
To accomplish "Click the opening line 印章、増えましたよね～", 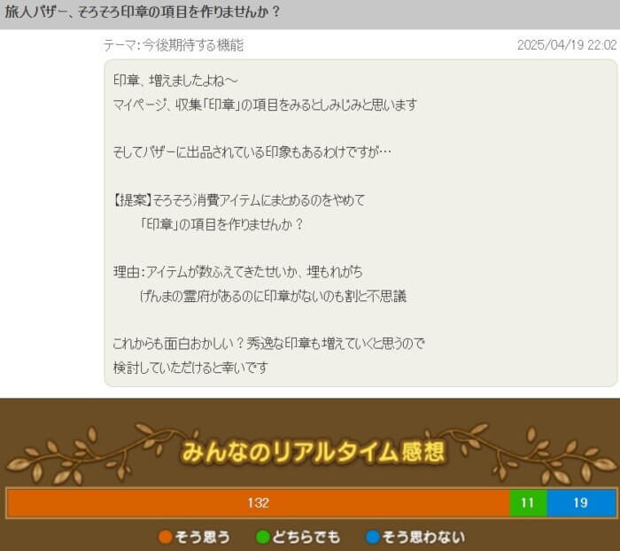I will (176, 81).
